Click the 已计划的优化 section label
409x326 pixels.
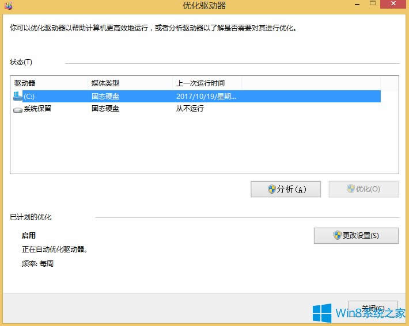point(31,217)
